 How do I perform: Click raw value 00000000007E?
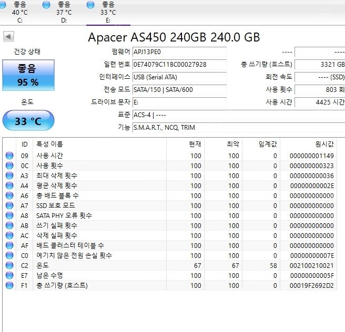click(312, 256)
